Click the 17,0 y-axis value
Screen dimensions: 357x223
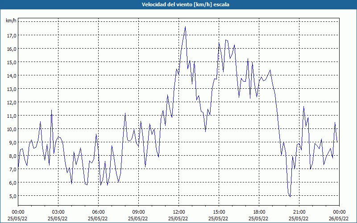pos(12,35)
